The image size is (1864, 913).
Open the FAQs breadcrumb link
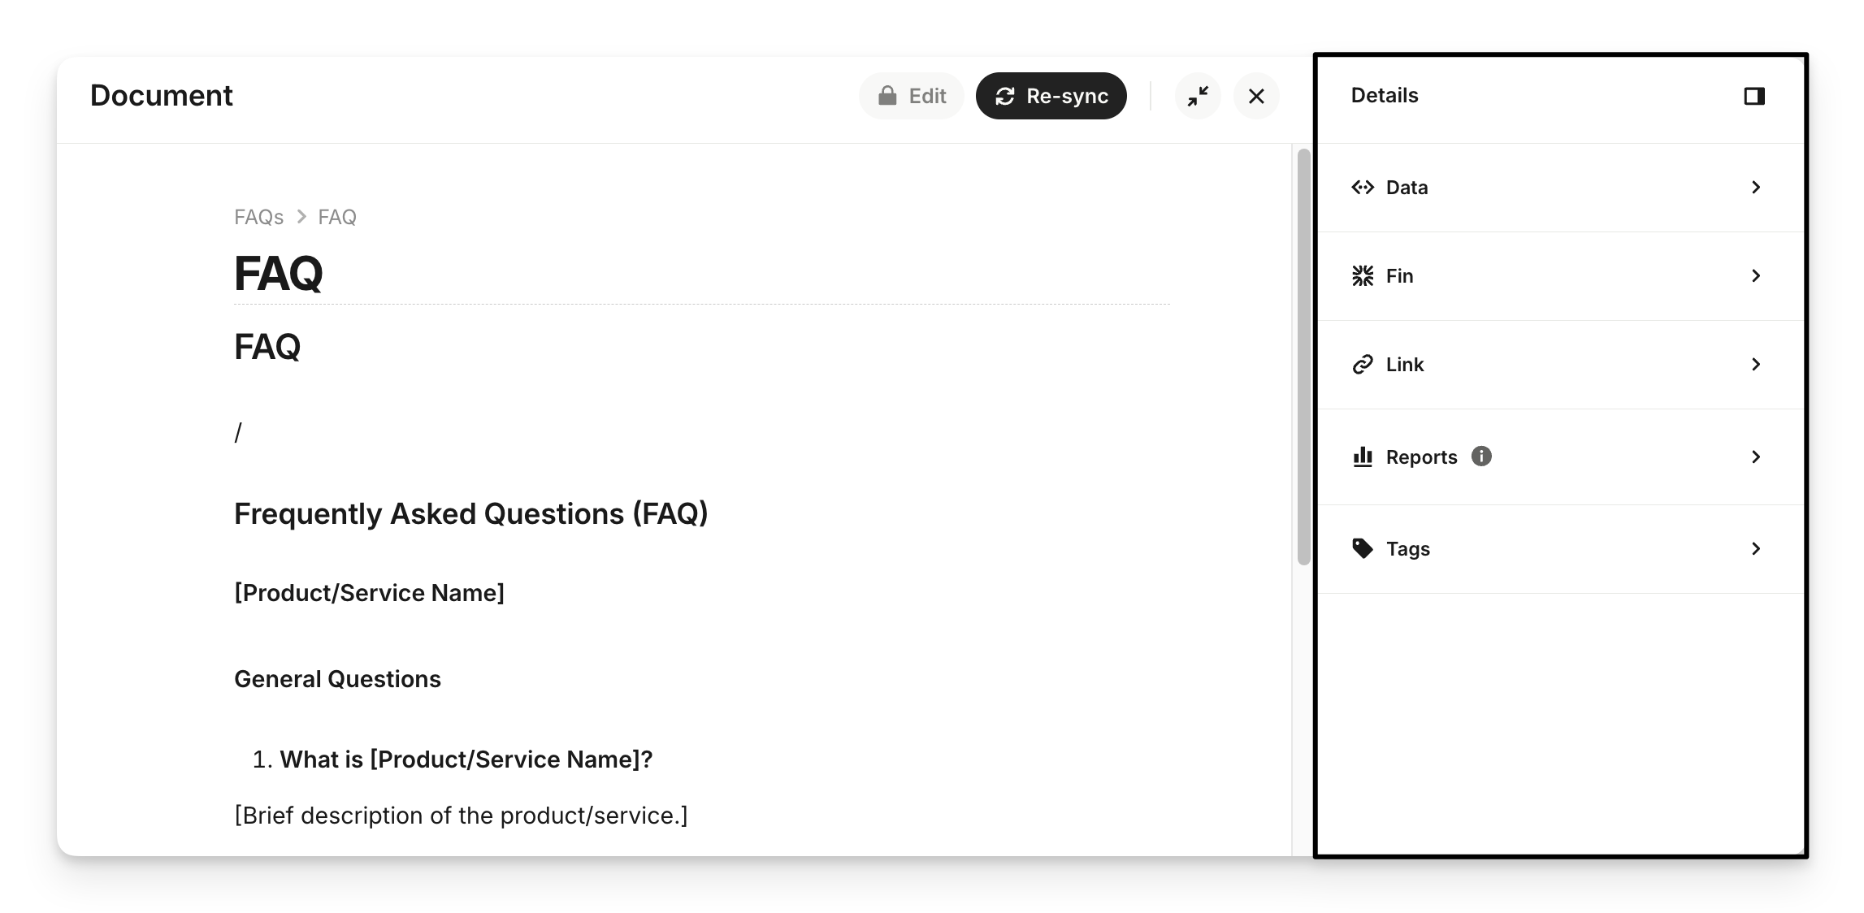(x=258, y=217)
